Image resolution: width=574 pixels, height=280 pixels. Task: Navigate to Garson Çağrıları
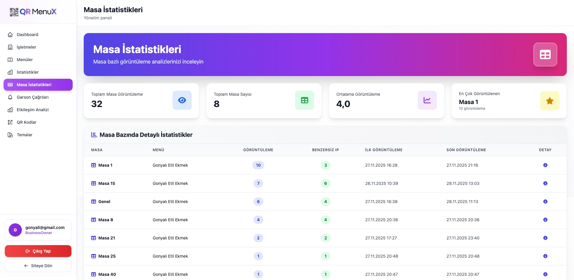click(x=32, y=97)
